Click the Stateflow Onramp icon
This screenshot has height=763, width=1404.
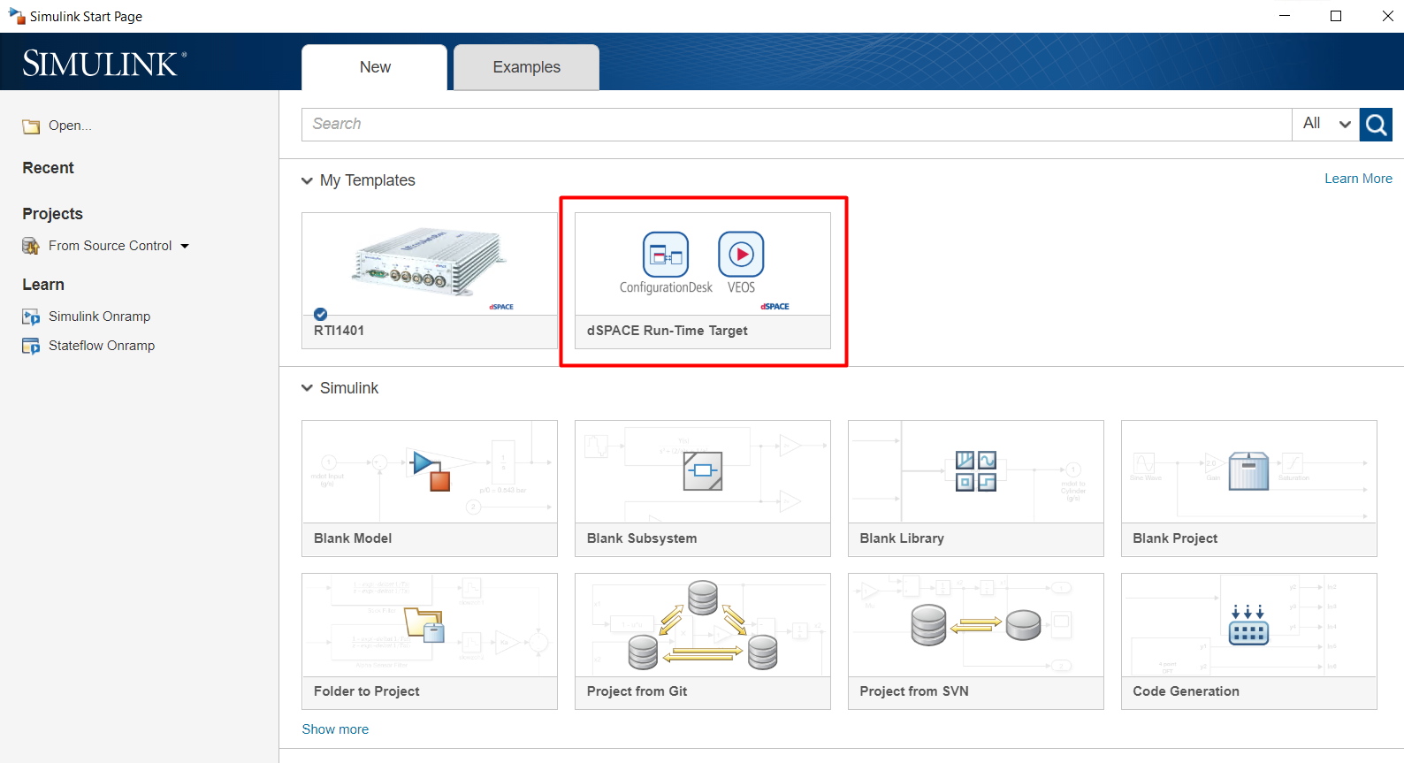[31, 346]
